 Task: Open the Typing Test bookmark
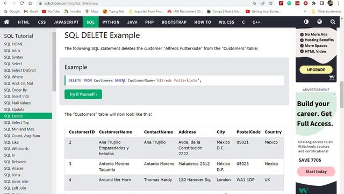coord(113,11)
